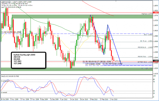Click the 'PRIME 78.6 - 1.0342' fib label
This screenshot has height=101, width=159.
[145, 57]
